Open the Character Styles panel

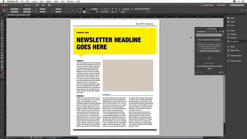[x=236, y=61]
